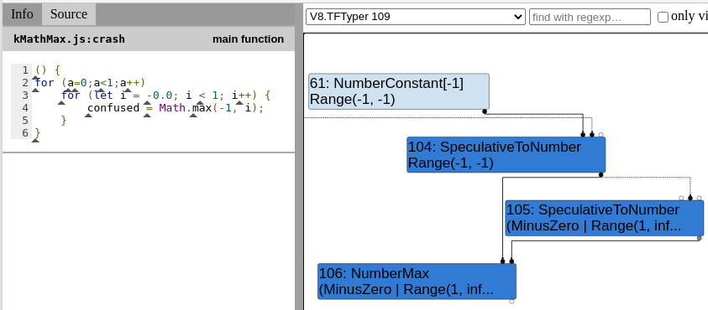Click output dot of node 61 NumberConstant

point(485,111)
